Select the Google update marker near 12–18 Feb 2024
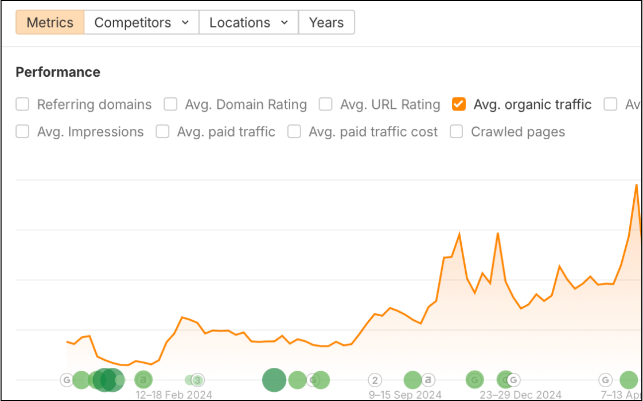The width and height of the screenshot is (643, 401). click(x=67, y=380)
